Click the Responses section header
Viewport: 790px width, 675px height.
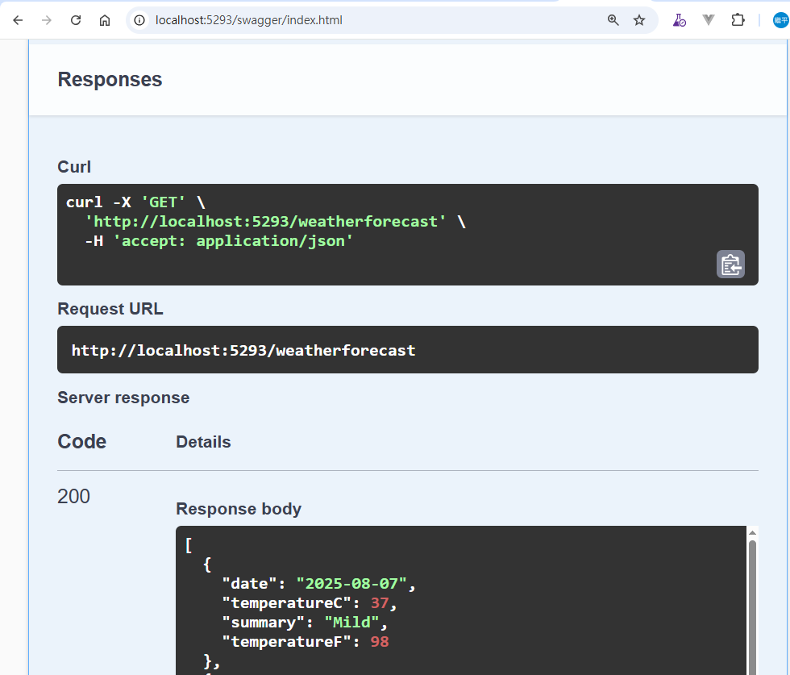tap(110, 79)
